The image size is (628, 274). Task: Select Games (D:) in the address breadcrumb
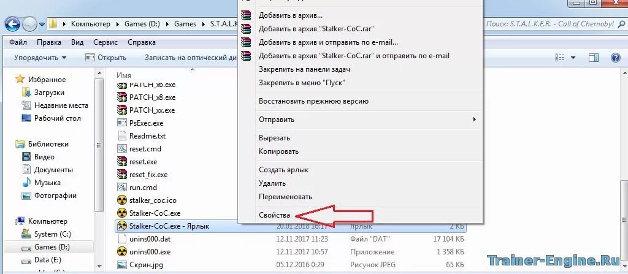(x=142, y=24)
